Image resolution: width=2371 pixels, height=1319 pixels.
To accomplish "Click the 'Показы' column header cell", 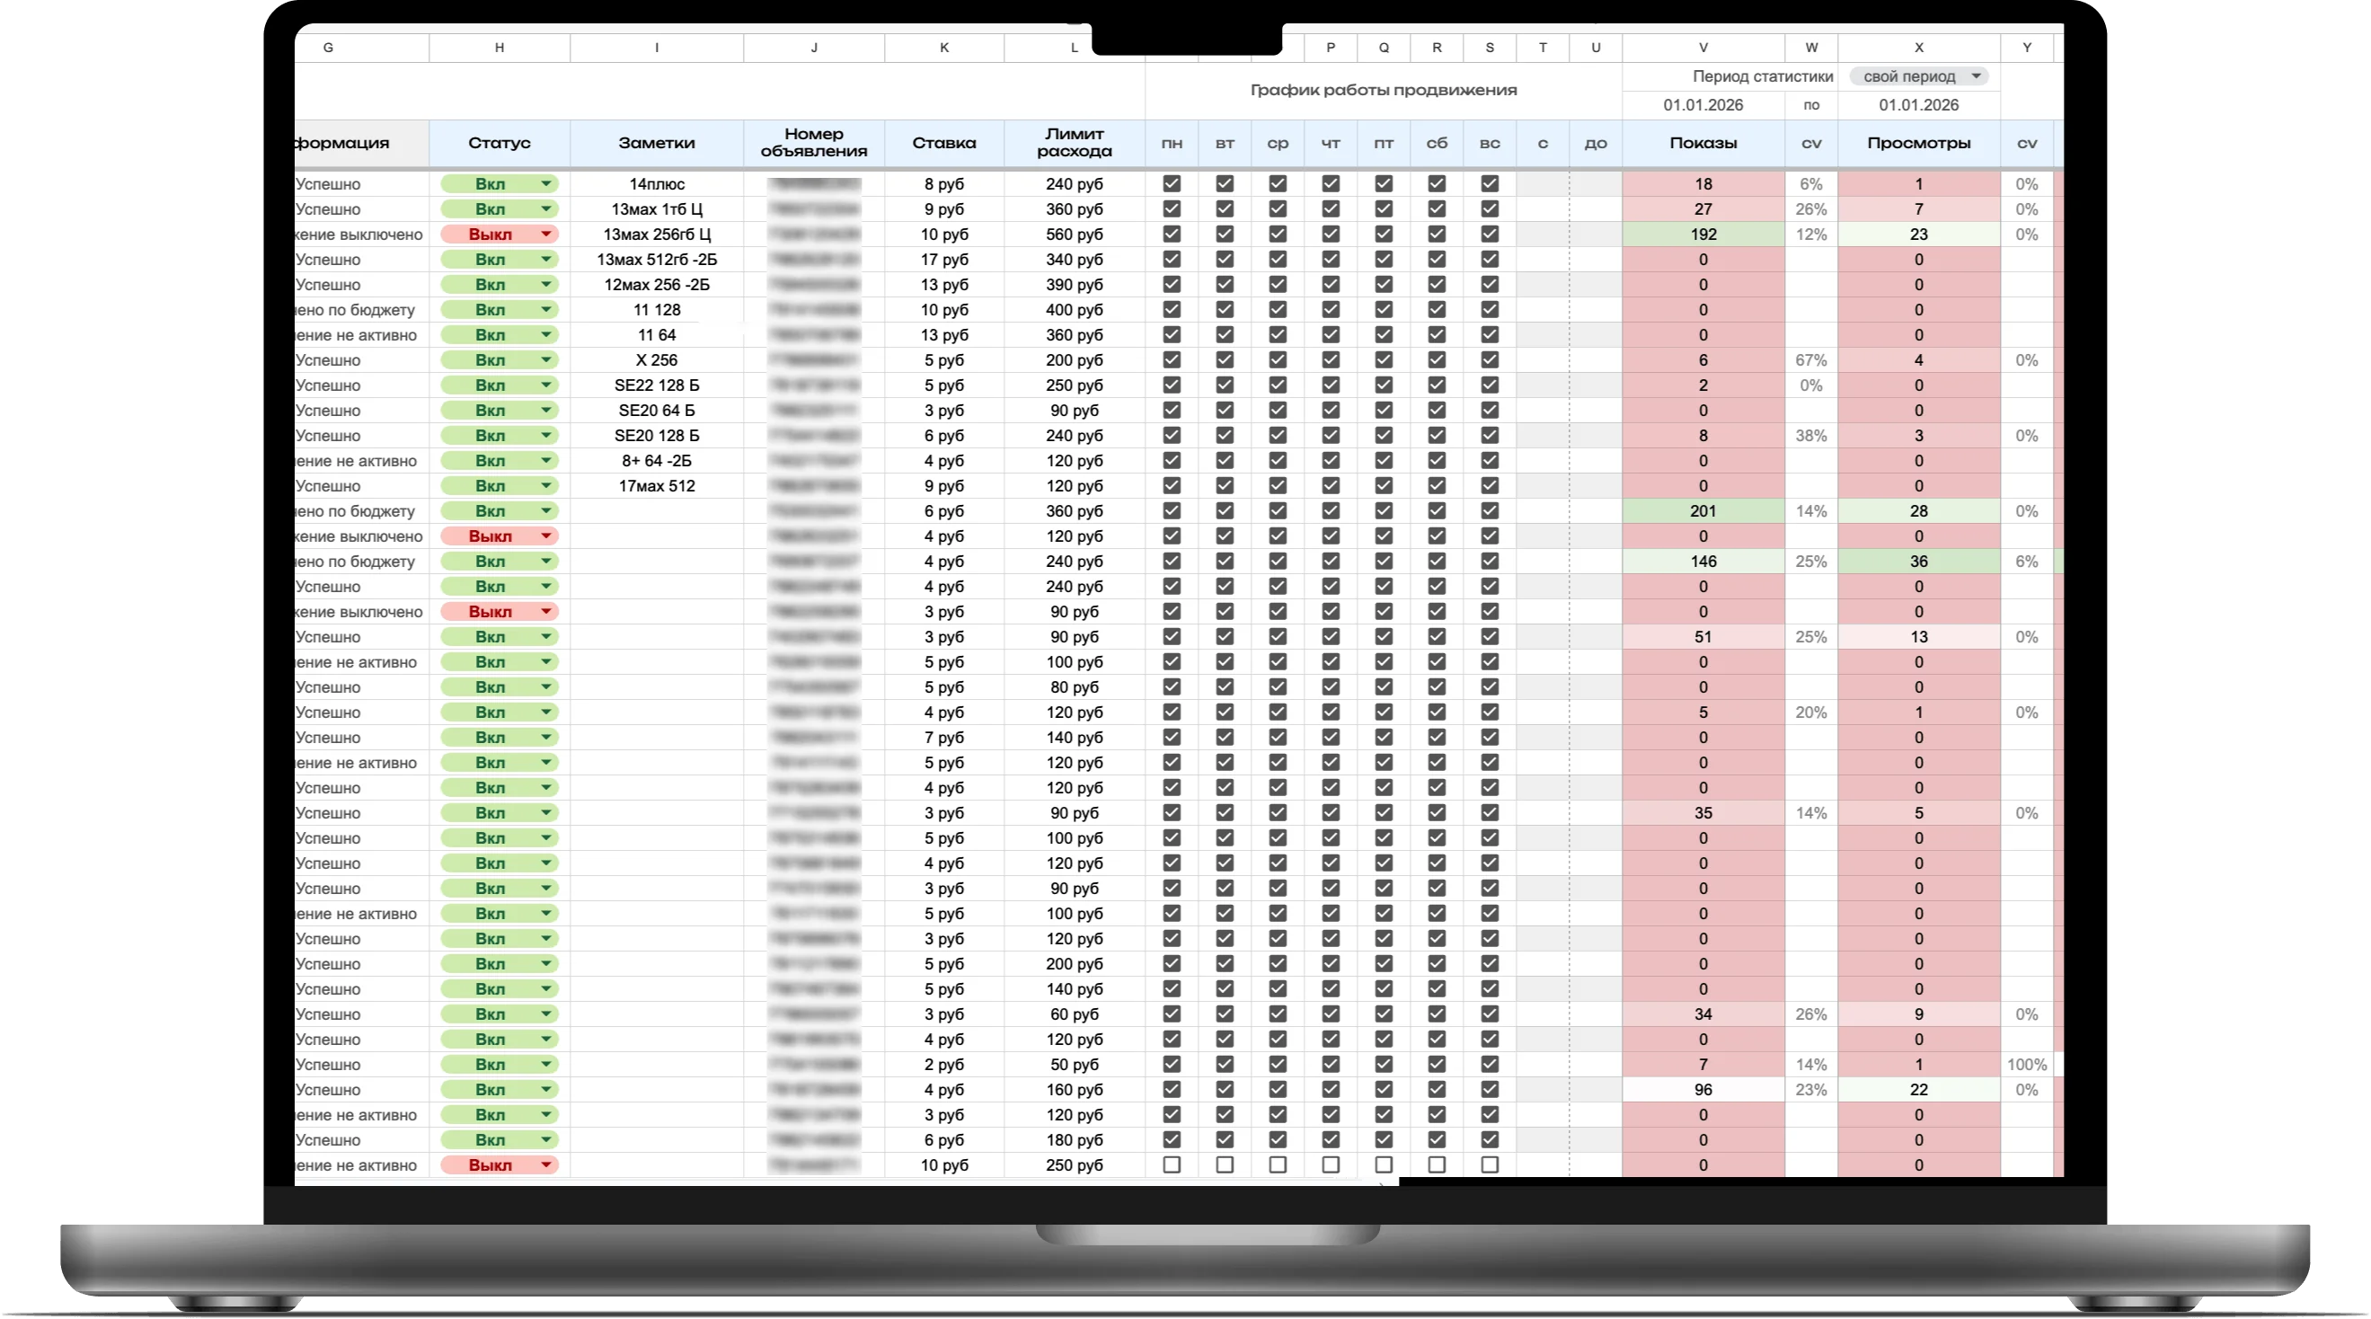I will [1703, 143].
